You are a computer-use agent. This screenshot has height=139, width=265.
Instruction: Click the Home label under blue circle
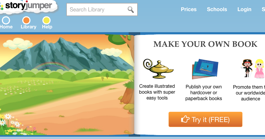click(x=6, y=27)
